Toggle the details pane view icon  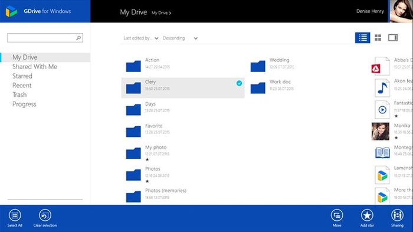point(393,38)
